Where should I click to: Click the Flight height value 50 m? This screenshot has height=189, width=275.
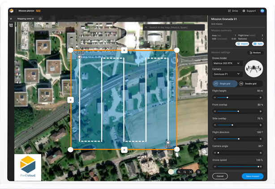coord(260,91)
